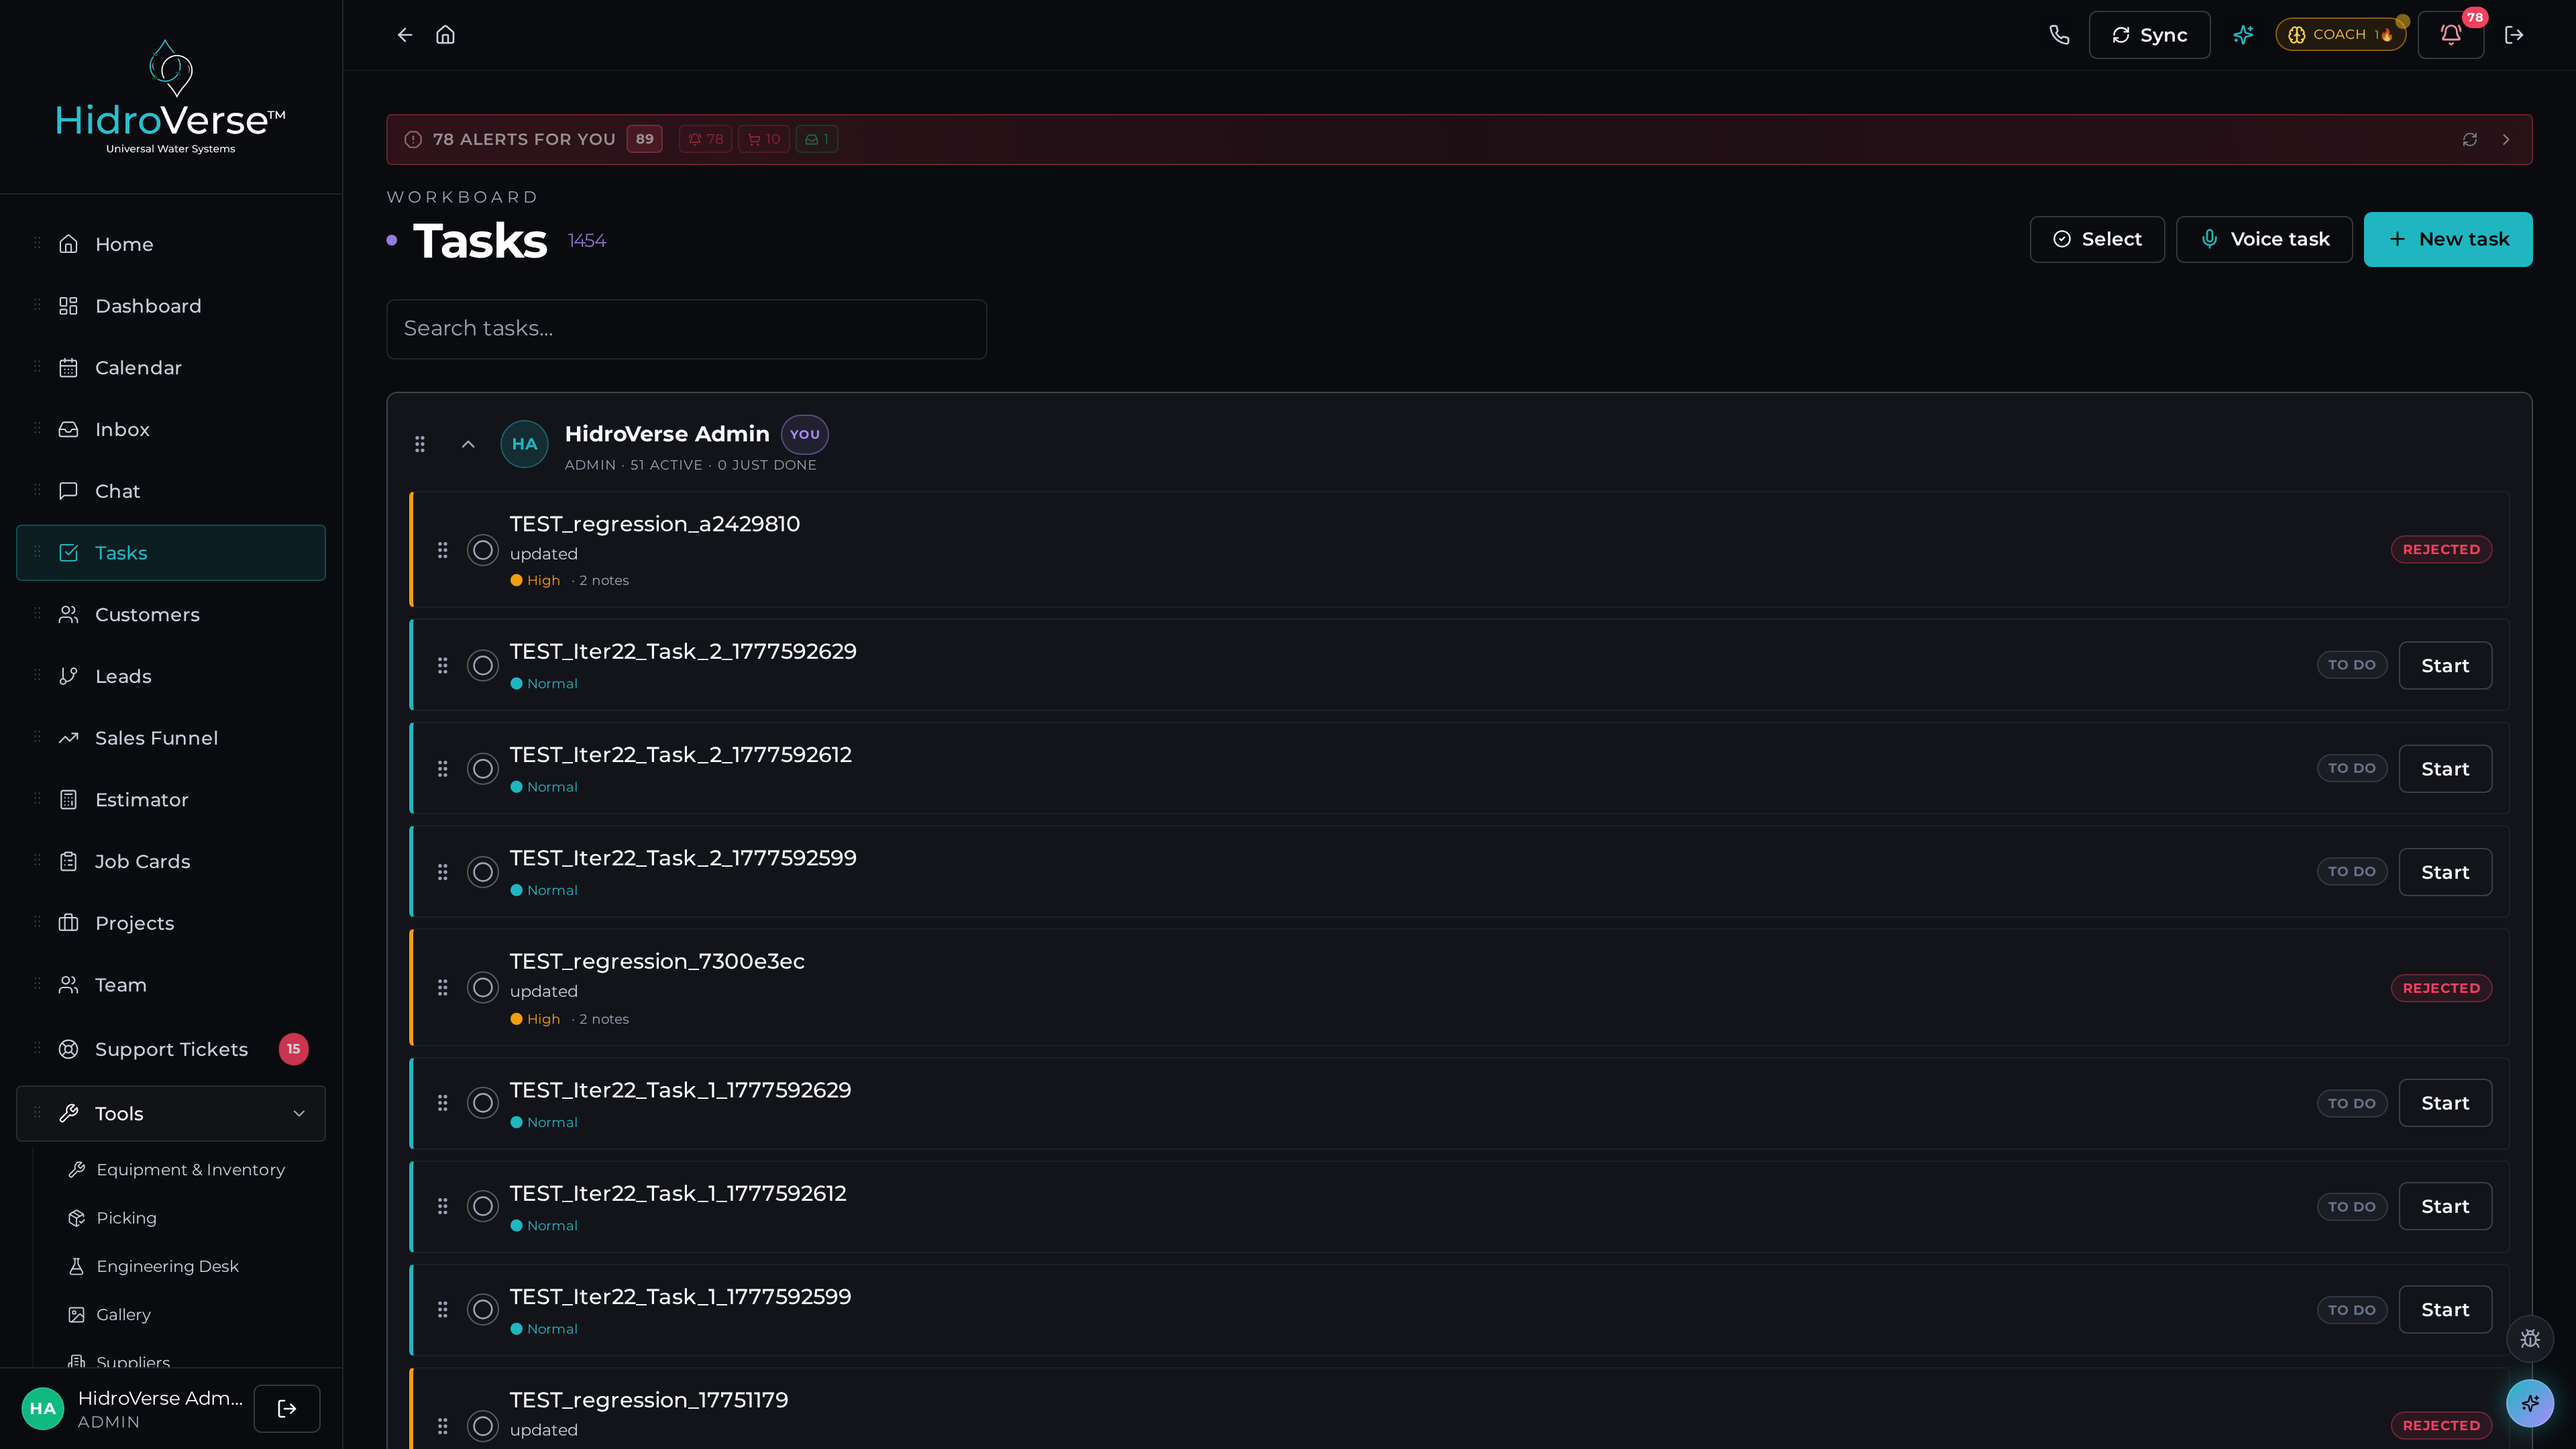Click the drag handle on TEST_regression_7300e3ec
Image resolution: width=2576 pixels, height=1449 pixels.
tap(443, 988)
